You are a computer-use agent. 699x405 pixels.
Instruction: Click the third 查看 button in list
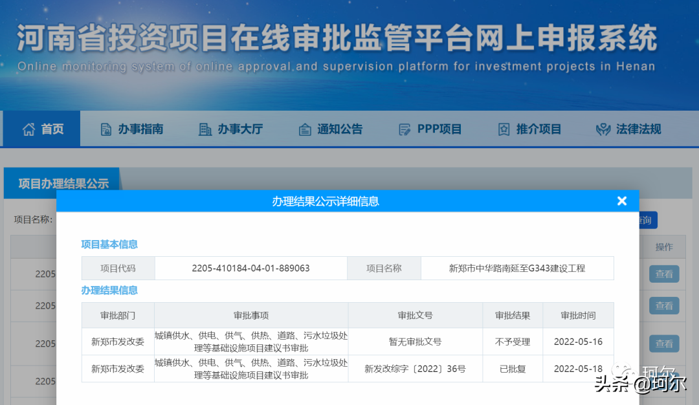pyautogui.click(x=664, y=344)
